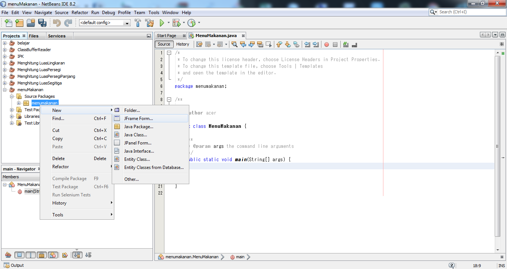Toggle the Comment lines icon in editor toolbar
The image size is (507, 269).
[345, 44]
